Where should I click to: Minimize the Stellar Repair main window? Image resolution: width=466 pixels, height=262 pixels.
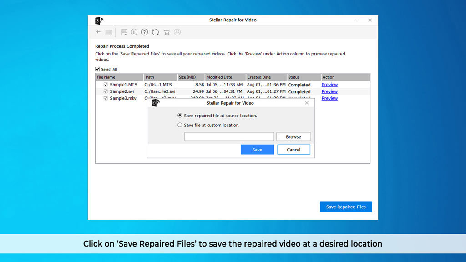click(355, 20)
